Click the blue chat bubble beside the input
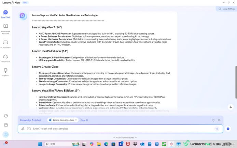 (228, 129)
